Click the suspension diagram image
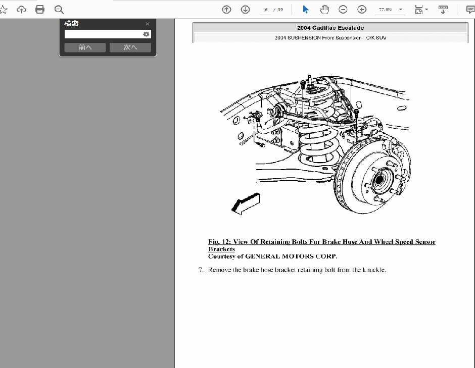This screenshot has height=368, width=475. pyautogui.click(x=315, y=145)
